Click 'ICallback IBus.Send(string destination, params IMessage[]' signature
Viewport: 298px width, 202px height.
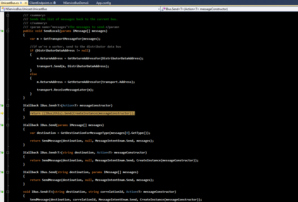tap(81, 172)
